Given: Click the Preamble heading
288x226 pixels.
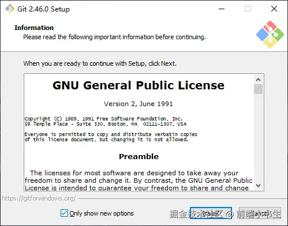Looking at the screenshot, I should [x=139, y=156].
